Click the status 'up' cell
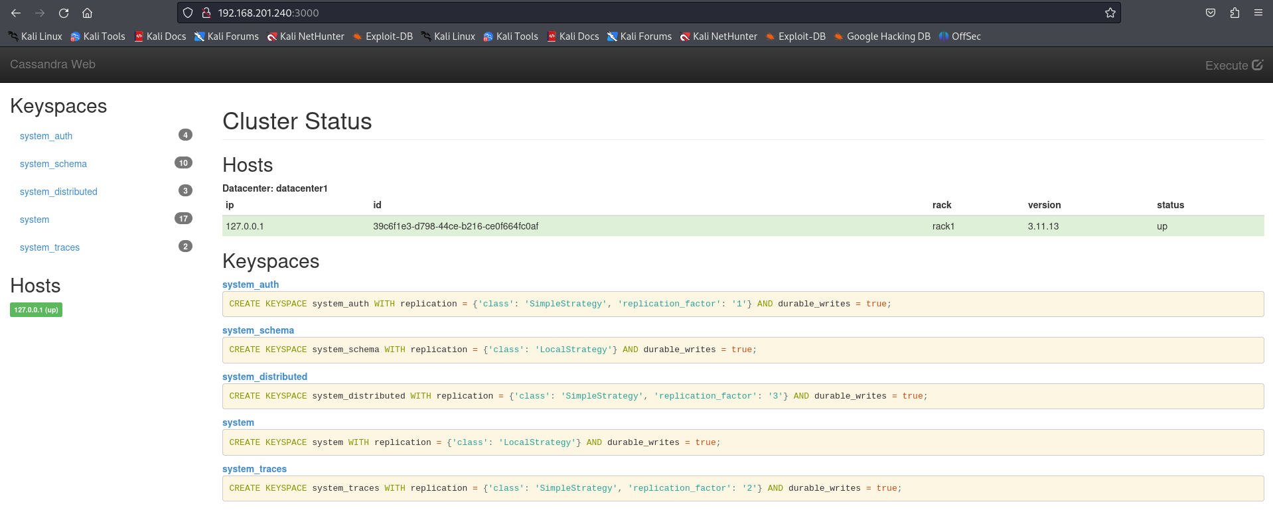The width and height of the screenshot is (1273, 510). (1162, 226)
